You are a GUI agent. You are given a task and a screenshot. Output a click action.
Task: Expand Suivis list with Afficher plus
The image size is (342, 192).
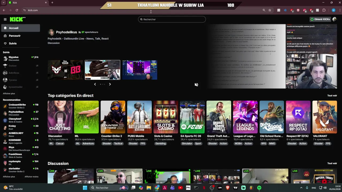point(9,94)
